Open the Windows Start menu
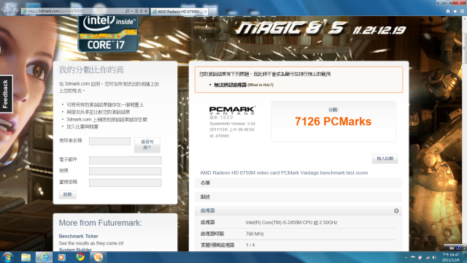467x263 pixels. (x=7, y=257)
